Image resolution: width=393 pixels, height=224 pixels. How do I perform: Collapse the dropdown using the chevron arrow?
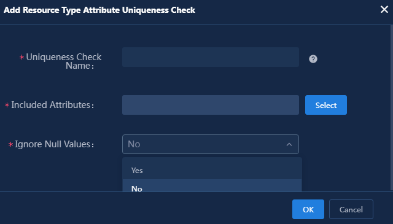[289, 145]
